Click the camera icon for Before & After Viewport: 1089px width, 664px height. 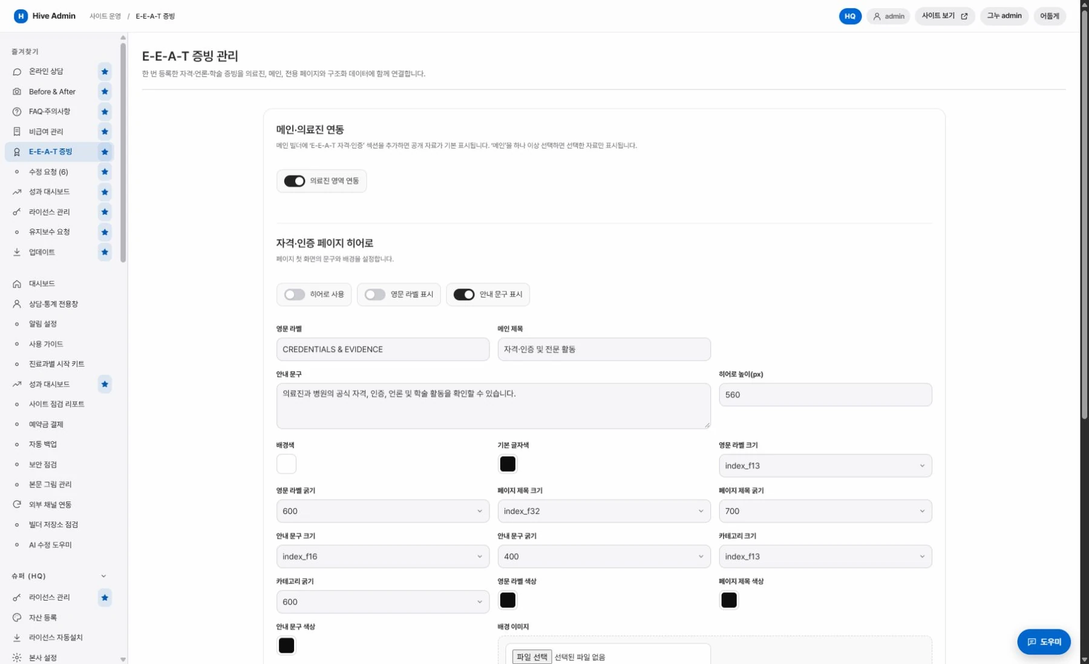(17, 91)
